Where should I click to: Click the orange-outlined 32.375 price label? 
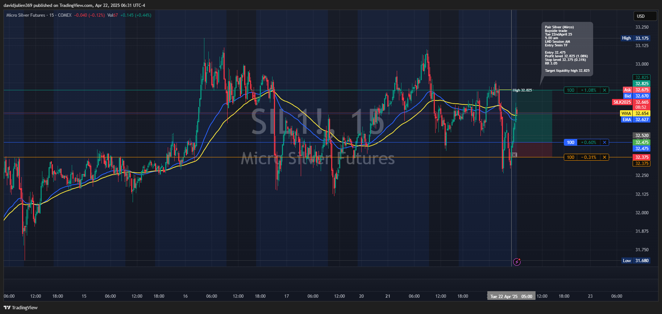(642, 164)
